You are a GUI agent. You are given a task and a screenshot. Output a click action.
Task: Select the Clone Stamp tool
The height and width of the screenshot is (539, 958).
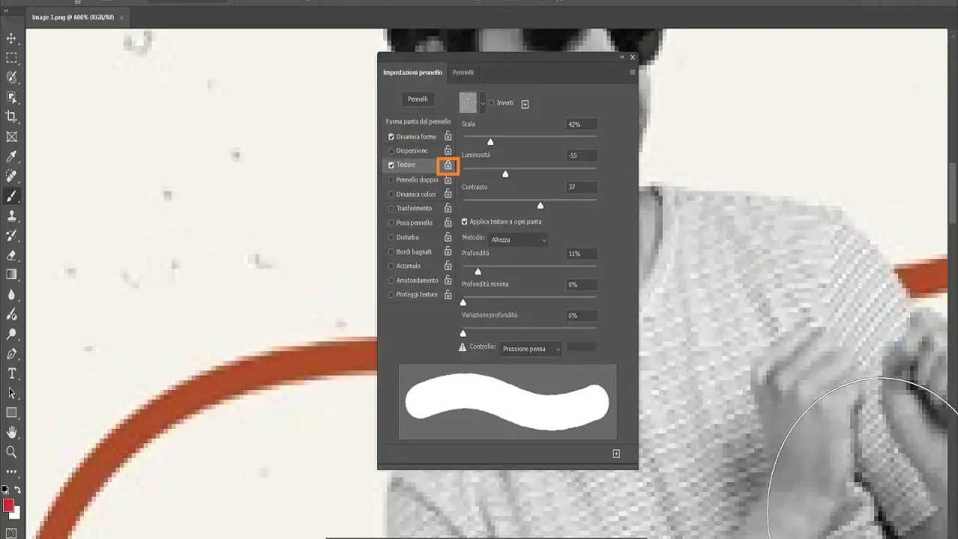pos(11,216)
